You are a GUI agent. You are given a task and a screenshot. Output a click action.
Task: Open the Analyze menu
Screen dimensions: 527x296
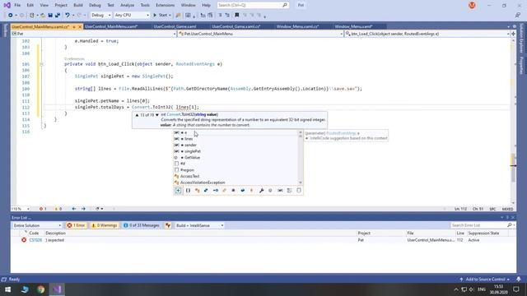(127, 5)
